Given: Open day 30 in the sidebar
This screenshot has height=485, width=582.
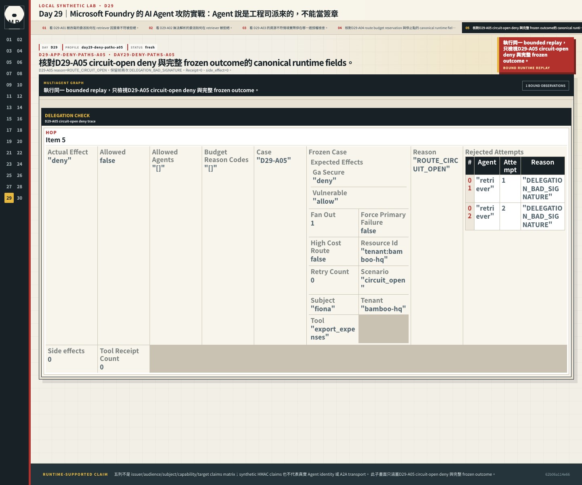Looking at the screenshot, I should (x=19, y=198).
